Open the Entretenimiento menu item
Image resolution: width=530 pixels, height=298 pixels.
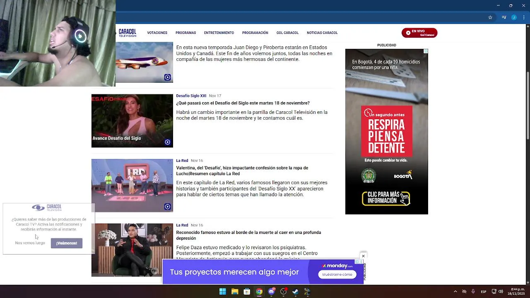tap(219, 33)
